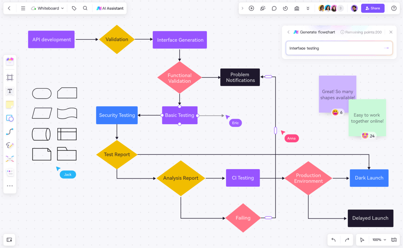
Task: Open the zoom level dropdown
Action: coord(378,240)
